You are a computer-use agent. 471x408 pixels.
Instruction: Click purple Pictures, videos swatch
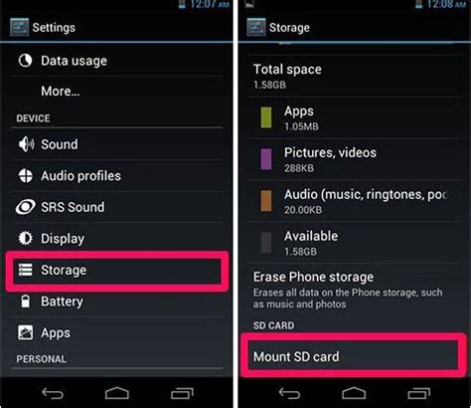coord(266,159)
